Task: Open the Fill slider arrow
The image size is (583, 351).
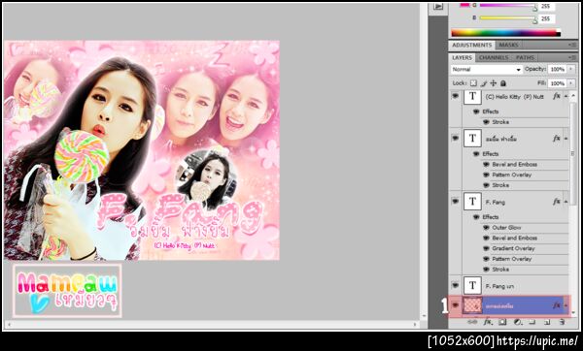Action: point(571,83)
